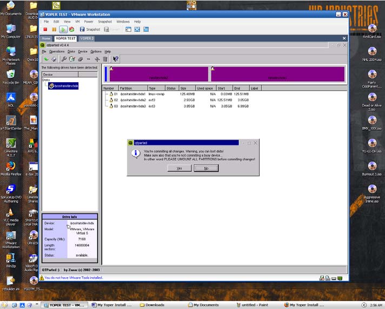Select the hda disk in the device tree
Viewport: 385px width, 309px height.
coord(63,86)
